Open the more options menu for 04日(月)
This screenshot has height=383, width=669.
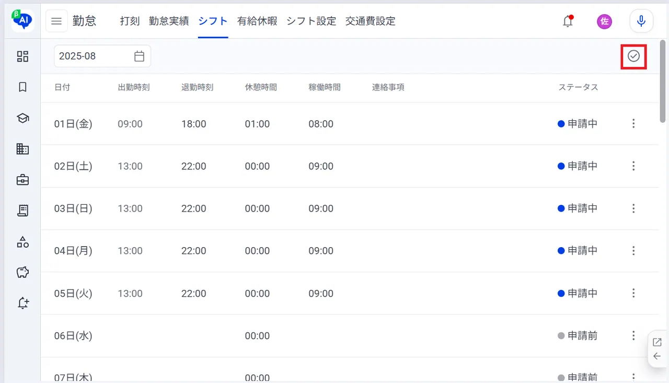click(633, 251)
